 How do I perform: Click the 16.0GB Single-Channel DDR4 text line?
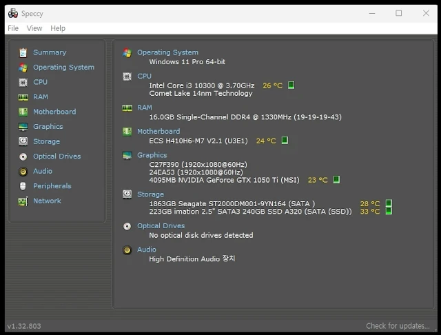245,117
